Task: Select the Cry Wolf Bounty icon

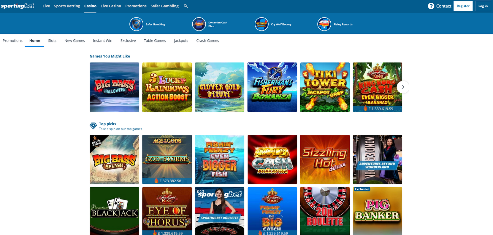Action: [x=261, y=24]
